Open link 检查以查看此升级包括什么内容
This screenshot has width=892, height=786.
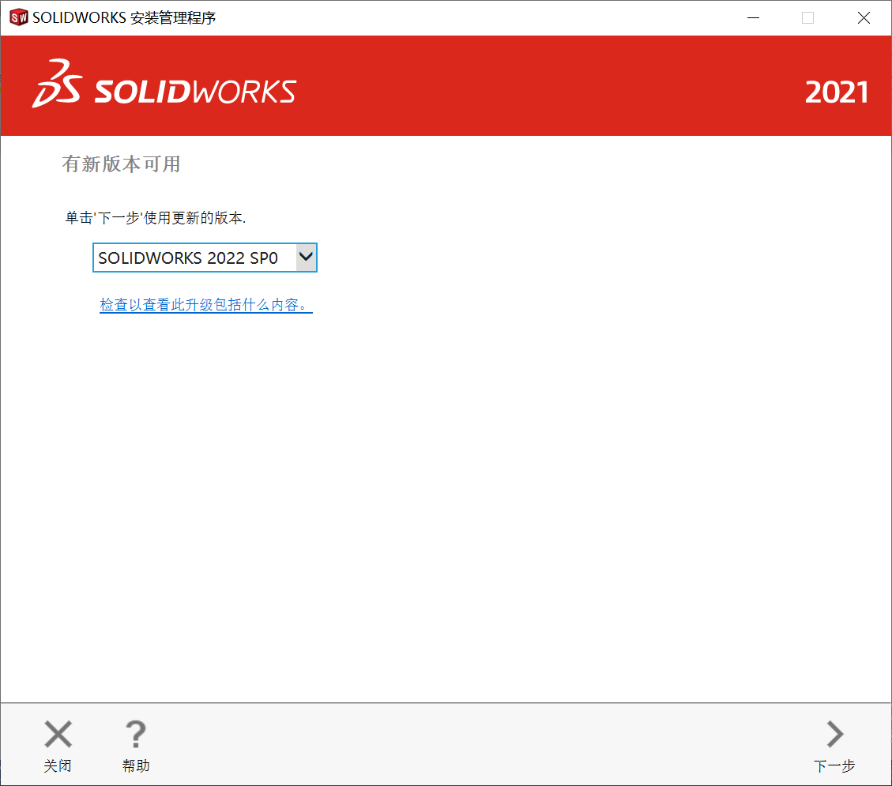[x=206, y=305]
